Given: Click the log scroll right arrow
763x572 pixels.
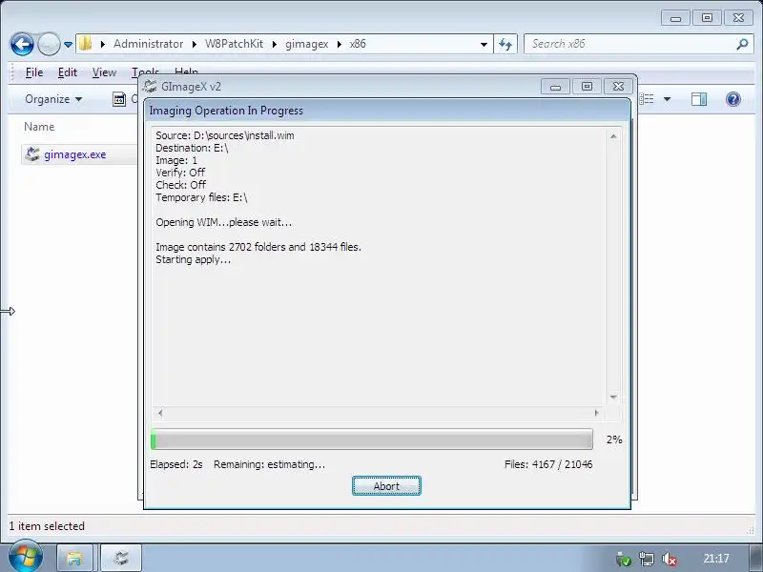Looking at the screenshot, I should [x=597, y=413].
